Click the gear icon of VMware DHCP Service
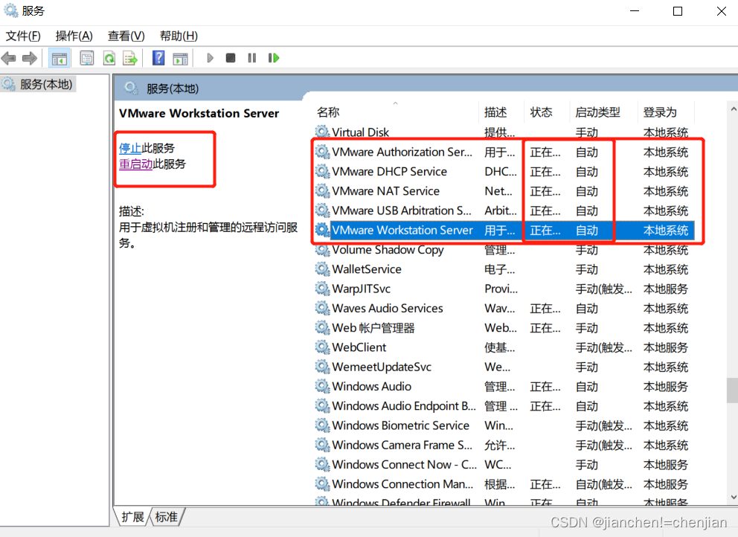Image resolution: width=738 pixels, height=537 pixels. [x=322, y=171]
